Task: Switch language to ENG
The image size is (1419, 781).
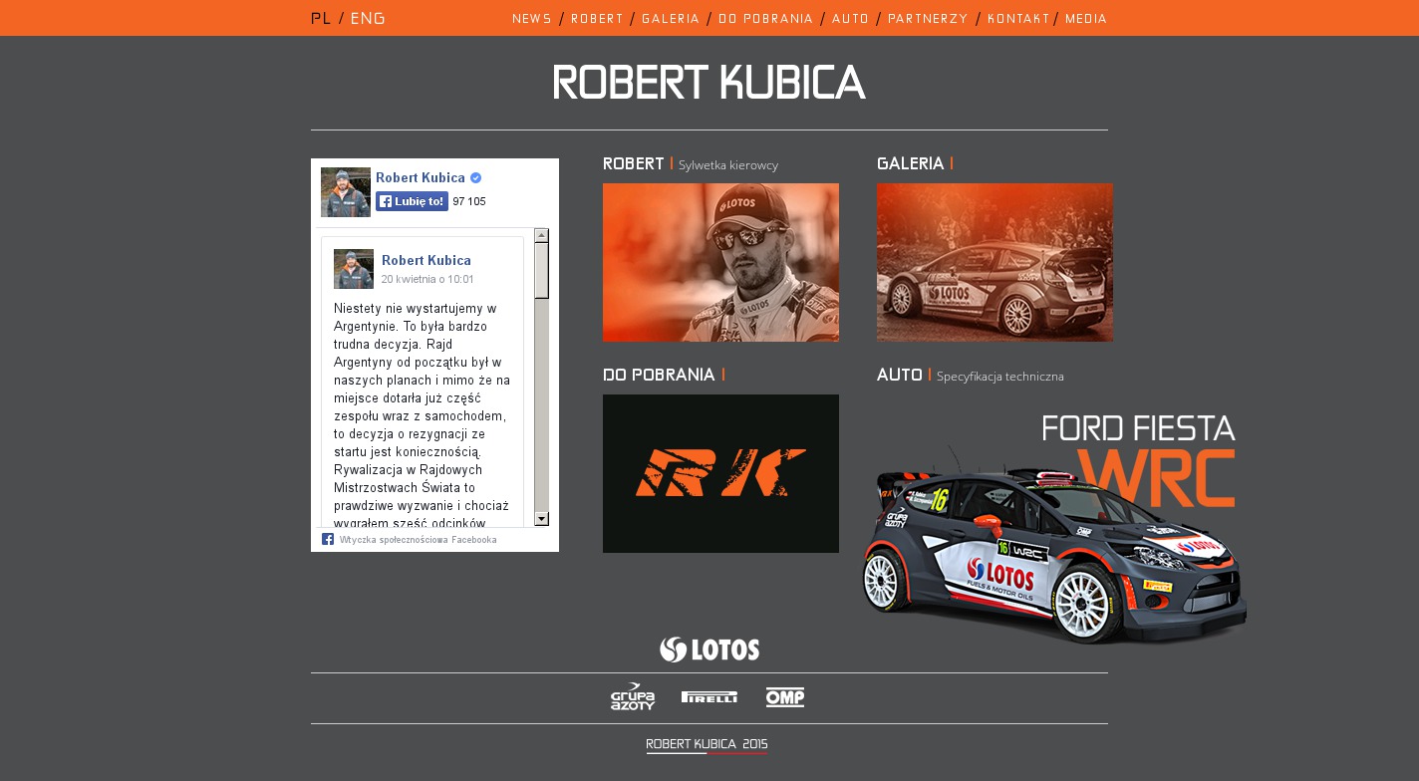Action: coord(368,18)
